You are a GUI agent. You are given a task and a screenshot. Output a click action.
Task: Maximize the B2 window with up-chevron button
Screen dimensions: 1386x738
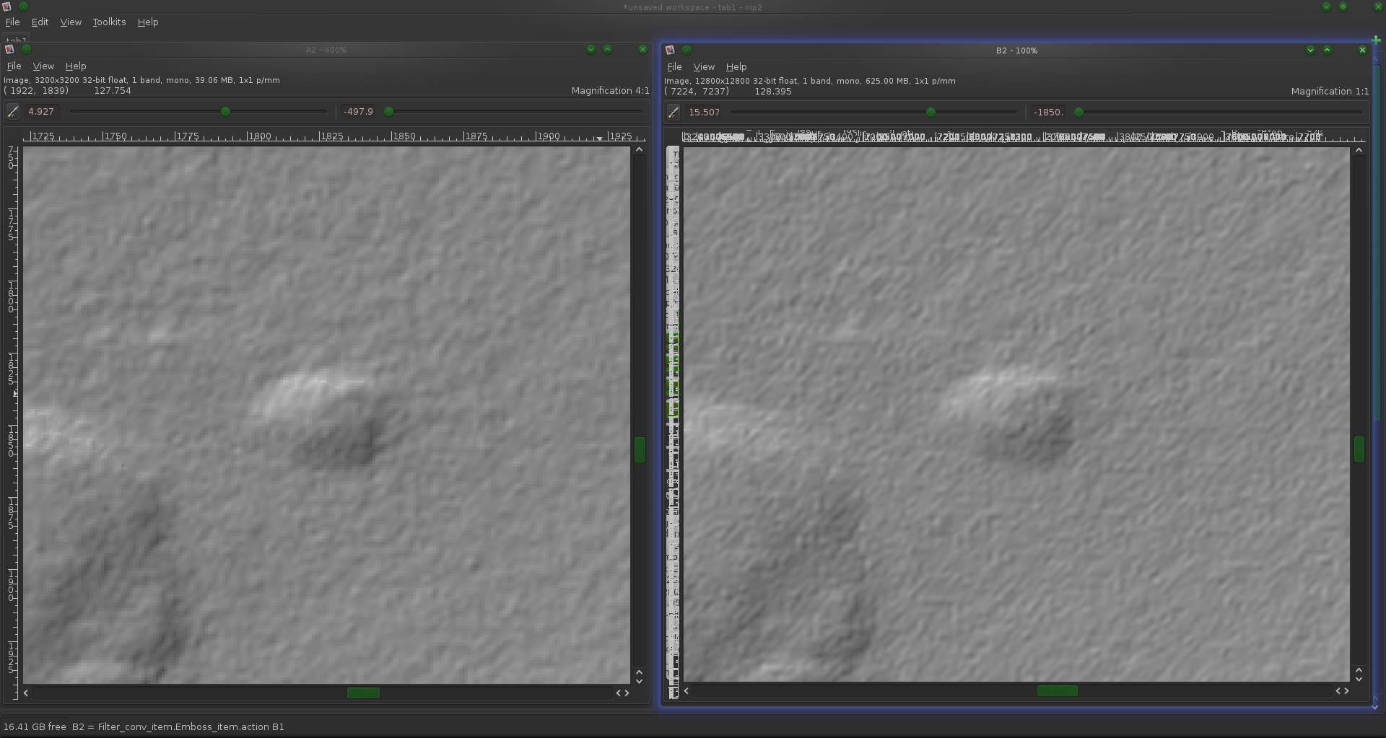[x=1327, y=50]
